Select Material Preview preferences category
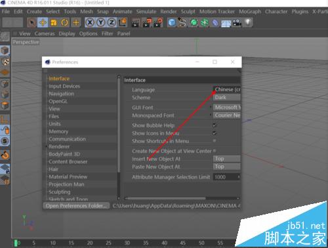The width and height of the screenshot is (328, 248). point(68,176)
